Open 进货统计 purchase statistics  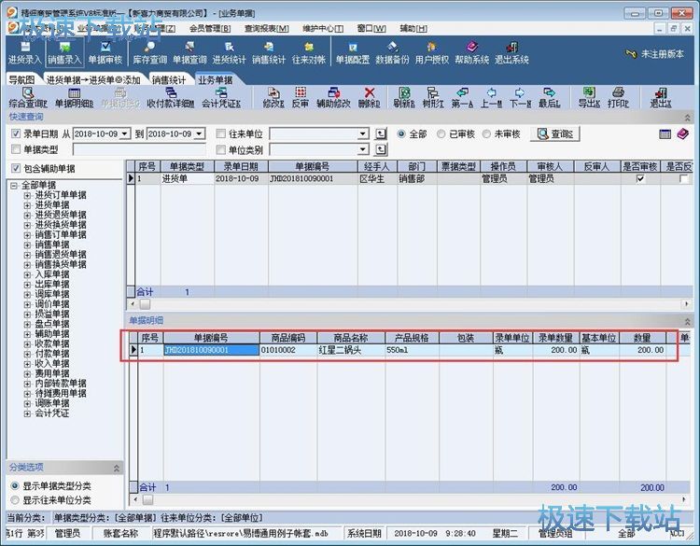pos(229,52)
